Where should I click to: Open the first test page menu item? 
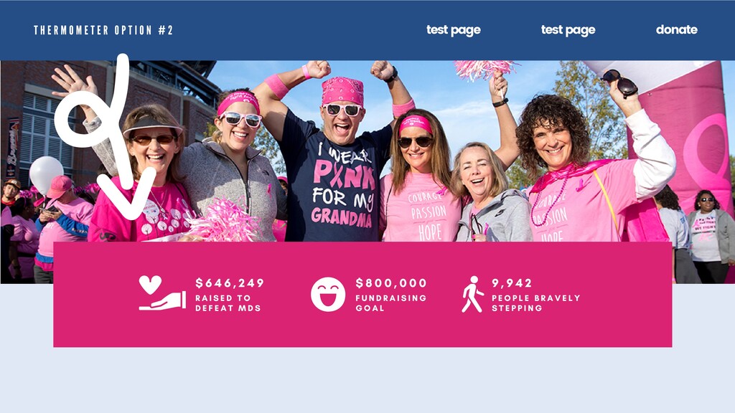coord(454,30)
